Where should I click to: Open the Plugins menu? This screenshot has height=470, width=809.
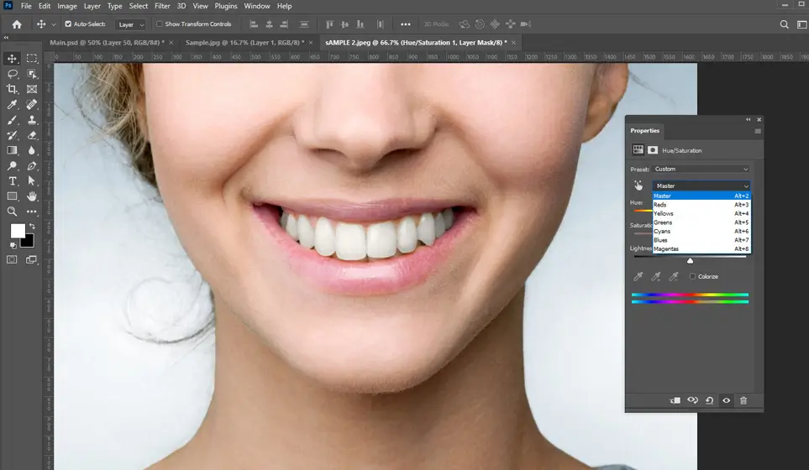pos(226,6)
